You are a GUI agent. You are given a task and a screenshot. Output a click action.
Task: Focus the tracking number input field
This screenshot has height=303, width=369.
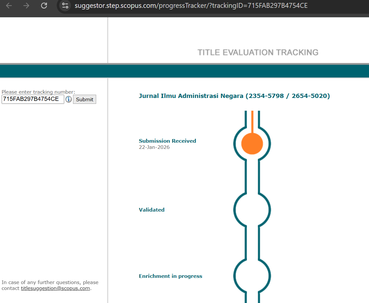pos(33,99)
